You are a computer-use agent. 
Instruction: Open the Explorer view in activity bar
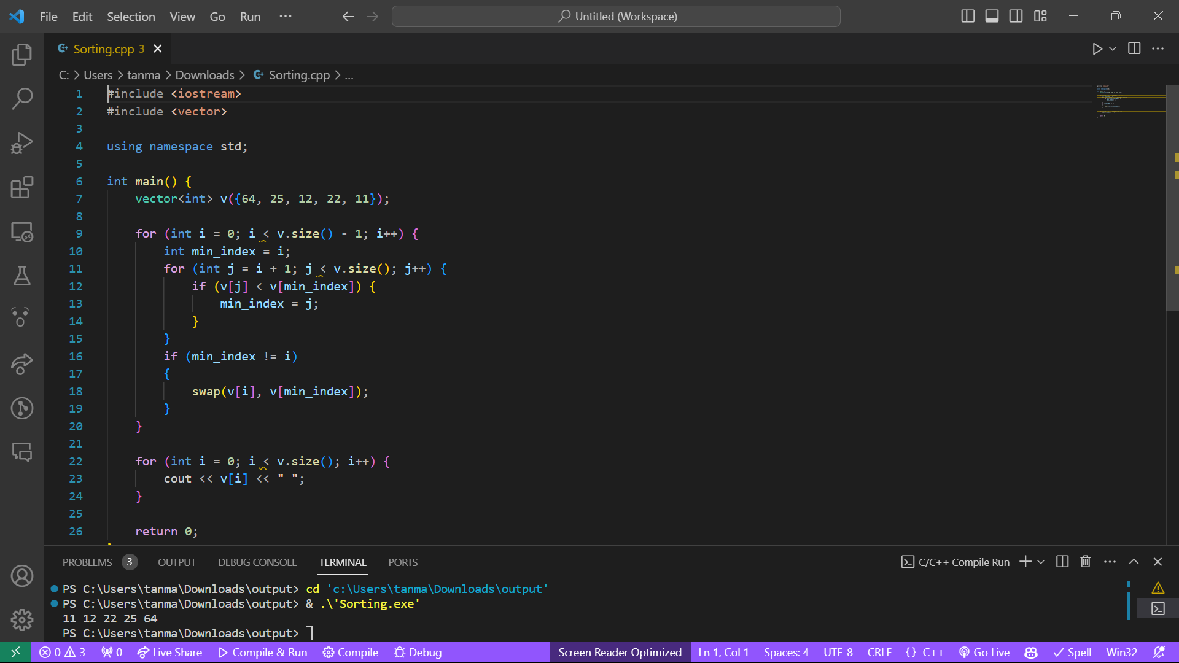22,55
